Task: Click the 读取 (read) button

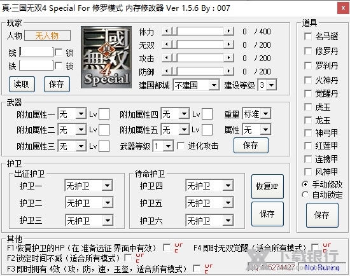Action: [x=22, y=84]
